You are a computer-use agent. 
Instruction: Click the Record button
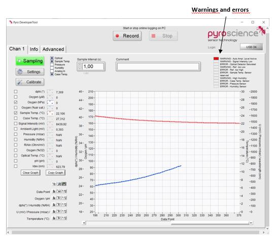(127, 36)
